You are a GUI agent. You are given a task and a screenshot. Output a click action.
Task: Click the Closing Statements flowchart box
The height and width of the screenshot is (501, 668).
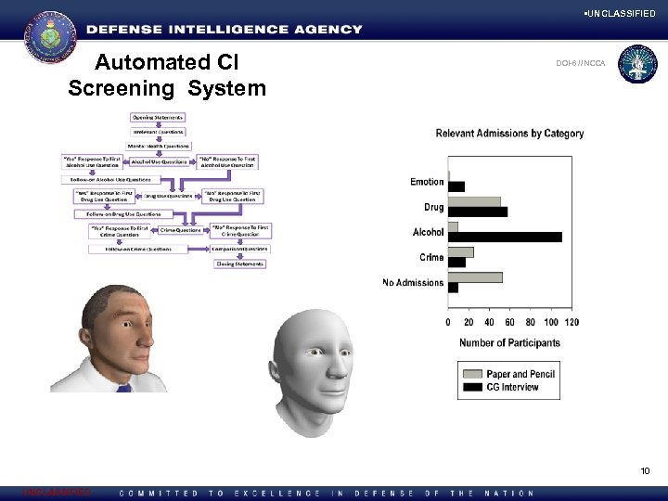pyautogui.click(x=240, y=264)
